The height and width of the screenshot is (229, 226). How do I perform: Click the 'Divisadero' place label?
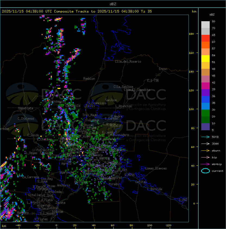coord(121,135)
